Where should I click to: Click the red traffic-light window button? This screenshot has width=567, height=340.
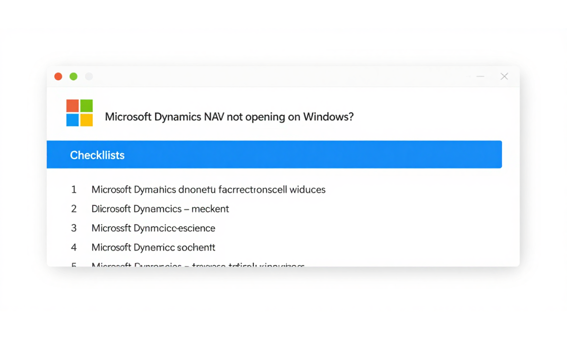58,76
